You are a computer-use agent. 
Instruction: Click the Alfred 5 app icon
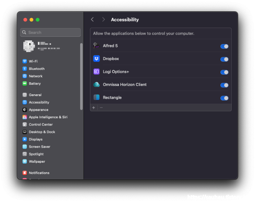[97, 45]
